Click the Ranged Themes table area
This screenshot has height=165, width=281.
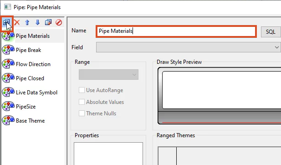(220, 156)
